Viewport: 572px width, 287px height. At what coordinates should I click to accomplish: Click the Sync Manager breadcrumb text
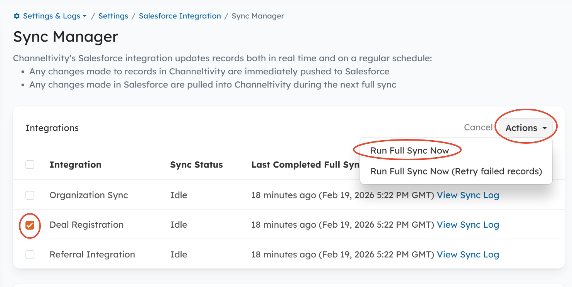point(258,16)
